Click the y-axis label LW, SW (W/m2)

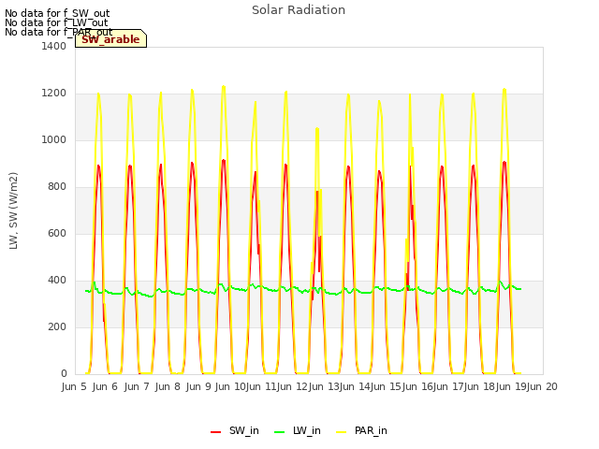click(13, 210)
